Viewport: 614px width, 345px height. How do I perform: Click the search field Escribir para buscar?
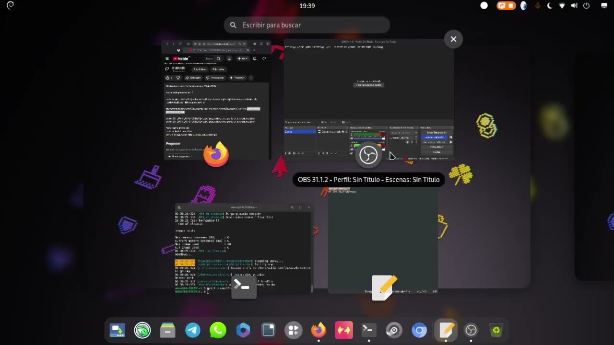tap(307, 25)
